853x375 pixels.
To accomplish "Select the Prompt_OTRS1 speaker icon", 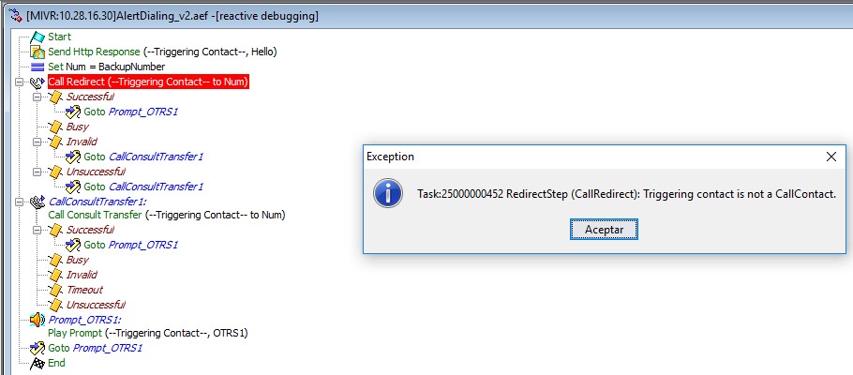I will point(37,320).
